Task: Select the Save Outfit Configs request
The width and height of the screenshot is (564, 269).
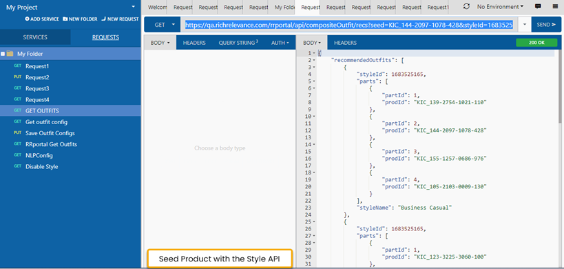Action: [50, 133]
